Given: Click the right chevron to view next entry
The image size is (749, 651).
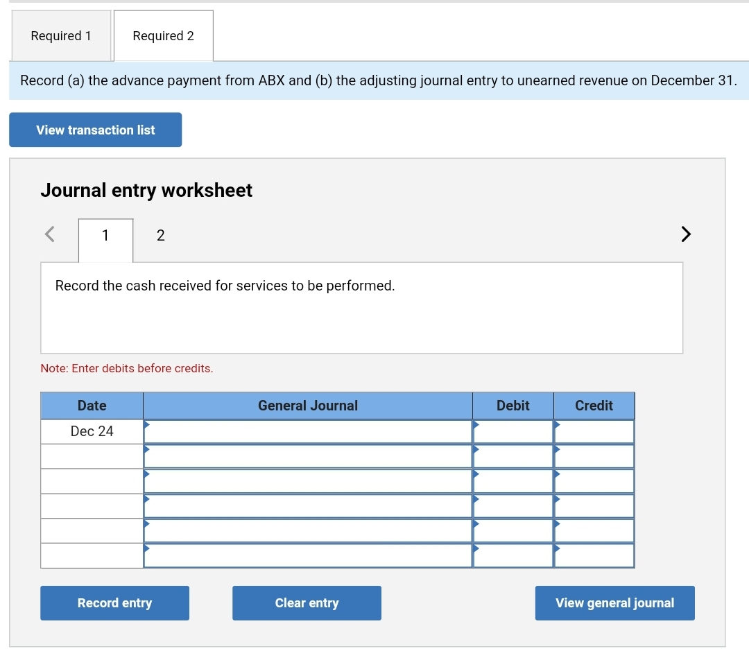Looking at the screenshot, I should click(685, 234).
